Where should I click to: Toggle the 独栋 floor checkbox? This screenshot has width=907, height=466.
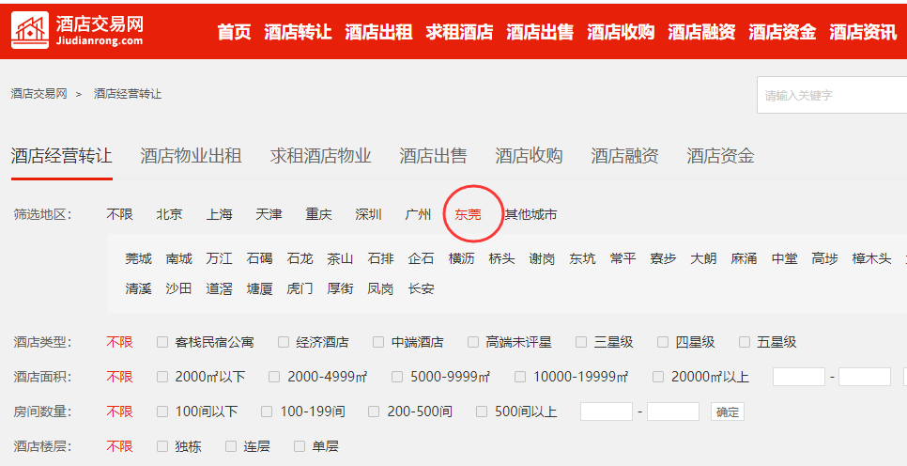(x=163, y=446)
